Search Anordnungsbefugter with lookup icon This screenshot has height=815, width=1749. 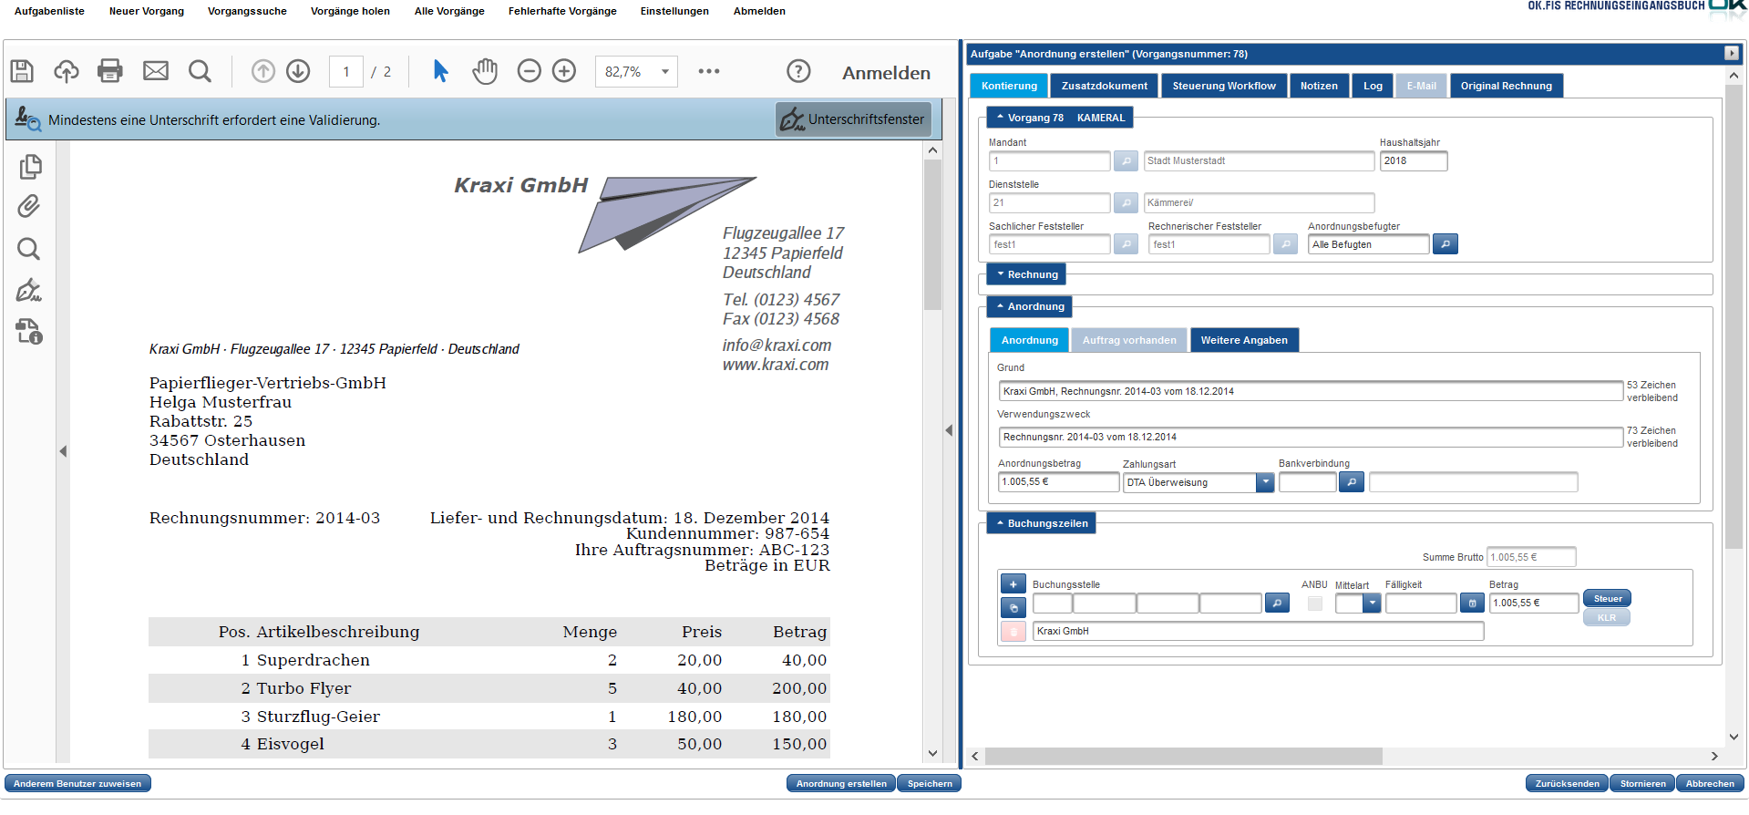[x=1445, y=244]
